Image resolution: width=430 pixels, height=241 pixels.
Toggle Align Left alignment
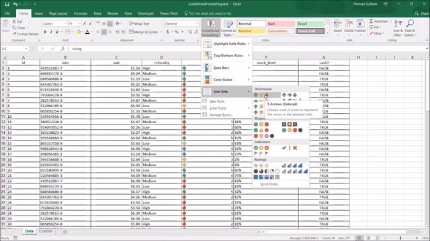tap(98, 32)
